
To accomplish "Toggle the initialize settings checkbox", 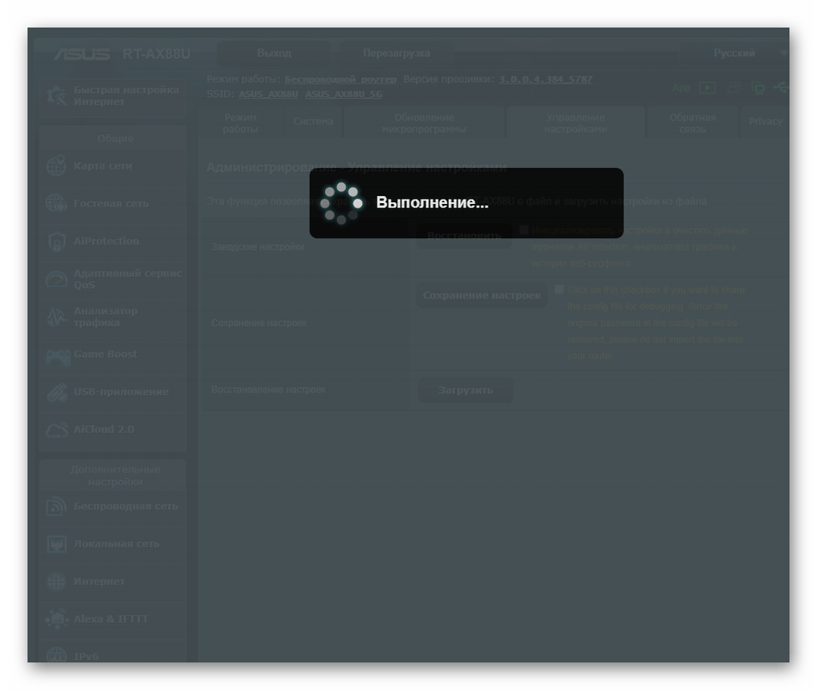I will (524, 230).
